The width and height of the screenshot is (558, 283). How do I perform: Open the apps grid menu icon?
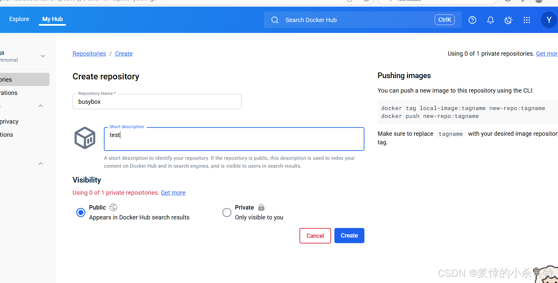[x=527, y=20]
